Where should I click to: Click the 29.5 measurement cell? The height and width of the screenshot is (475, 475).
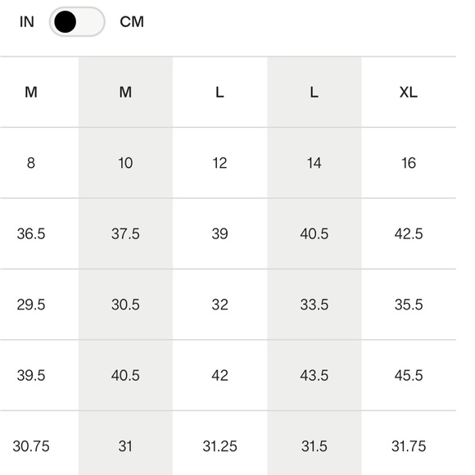tap(31, 305)
